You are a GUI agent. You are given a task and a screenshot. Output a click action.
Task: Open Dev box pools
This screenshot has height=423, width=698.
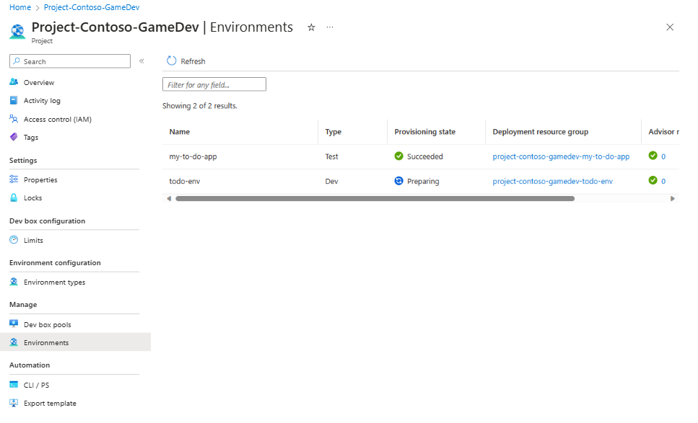tap(47, 325)
